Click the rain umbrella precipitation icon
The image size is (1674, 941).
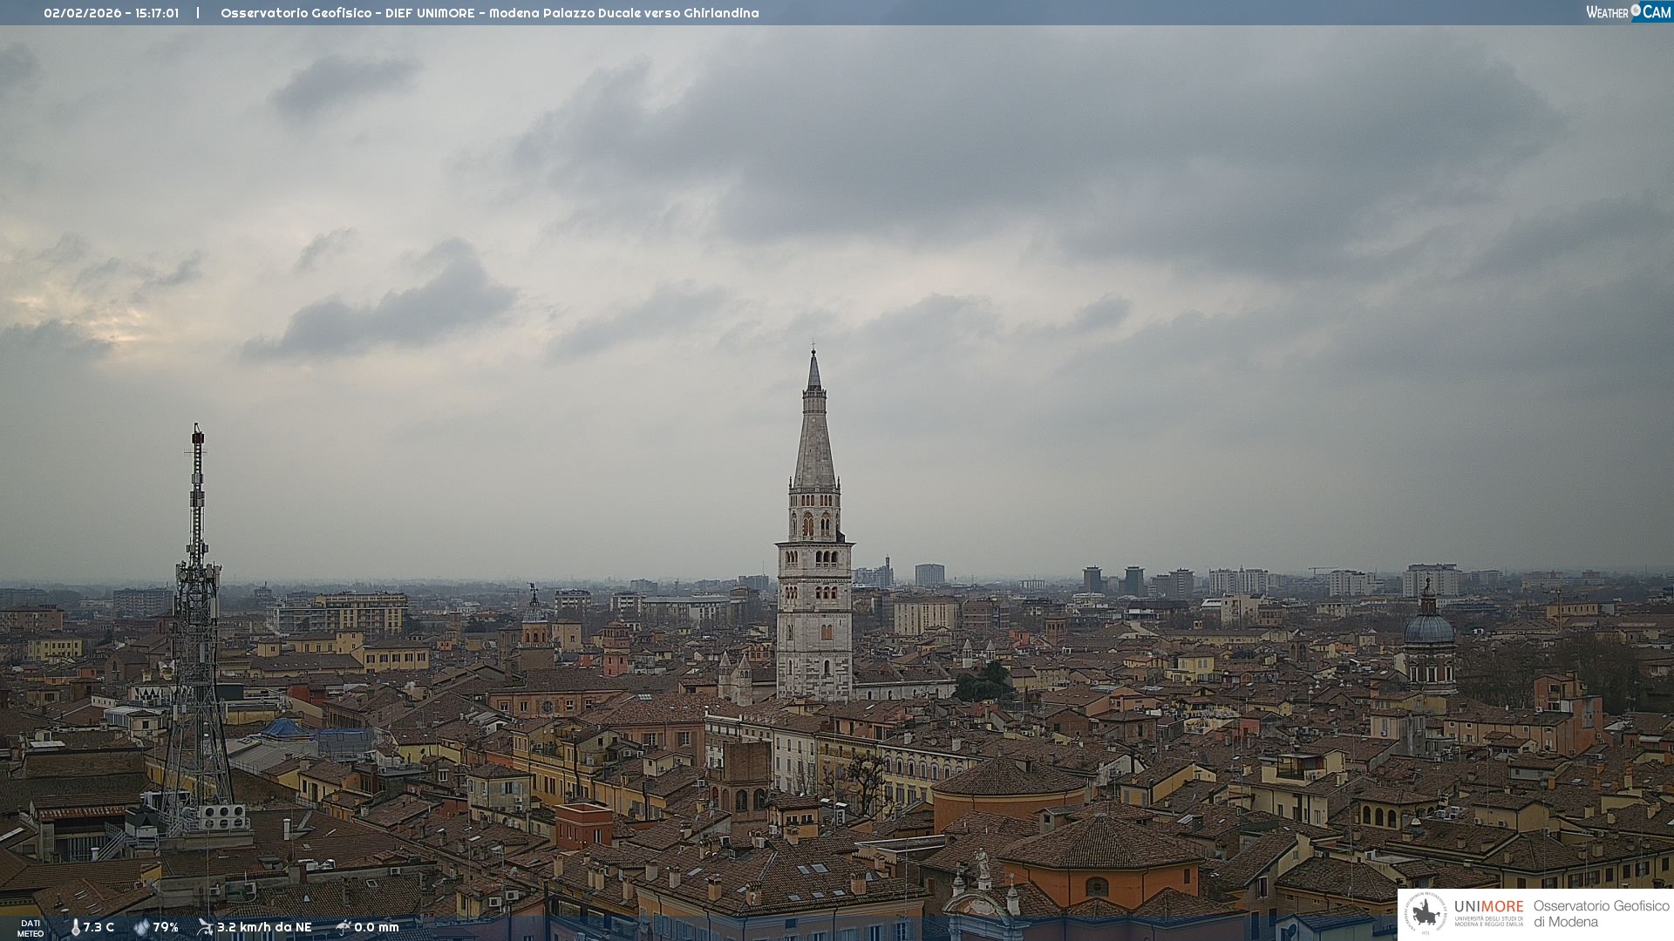344,927
